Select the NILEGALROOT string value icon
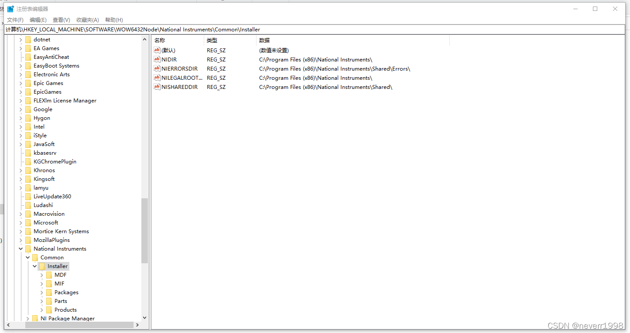Viewport: 630px width, 333px height. pos(157,78)
